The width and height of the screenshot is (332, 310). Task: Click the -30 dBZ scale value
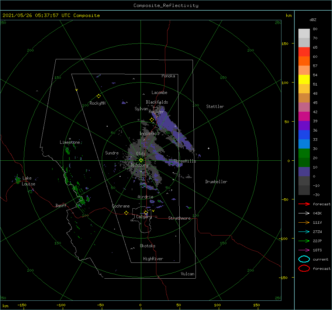[316, 195]
